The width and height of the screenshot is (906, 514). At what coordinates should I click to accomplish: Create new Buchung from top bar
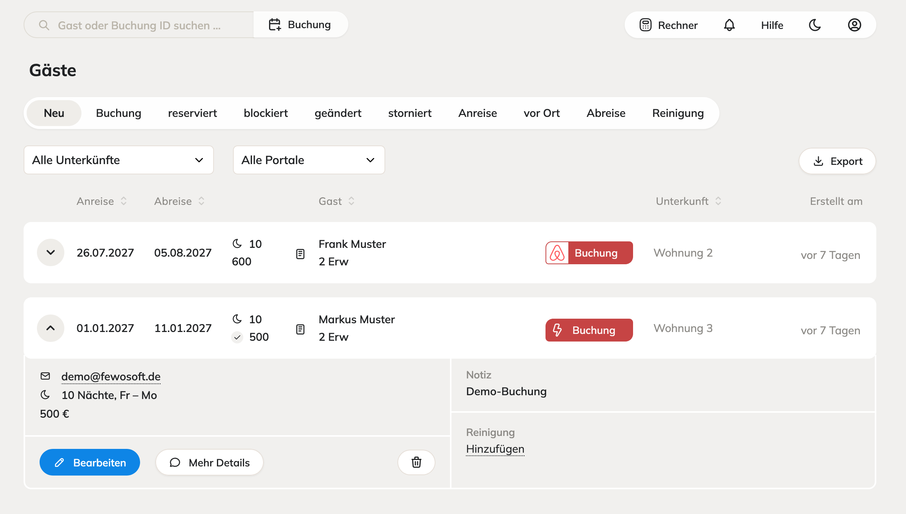tap(300, 25)
